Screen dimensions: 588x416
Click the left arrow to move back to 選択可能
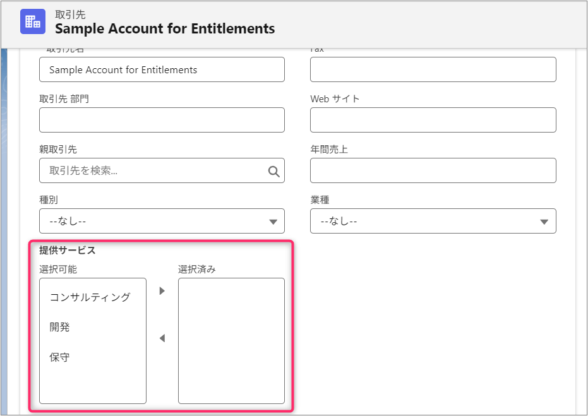(x=162, y=339)
